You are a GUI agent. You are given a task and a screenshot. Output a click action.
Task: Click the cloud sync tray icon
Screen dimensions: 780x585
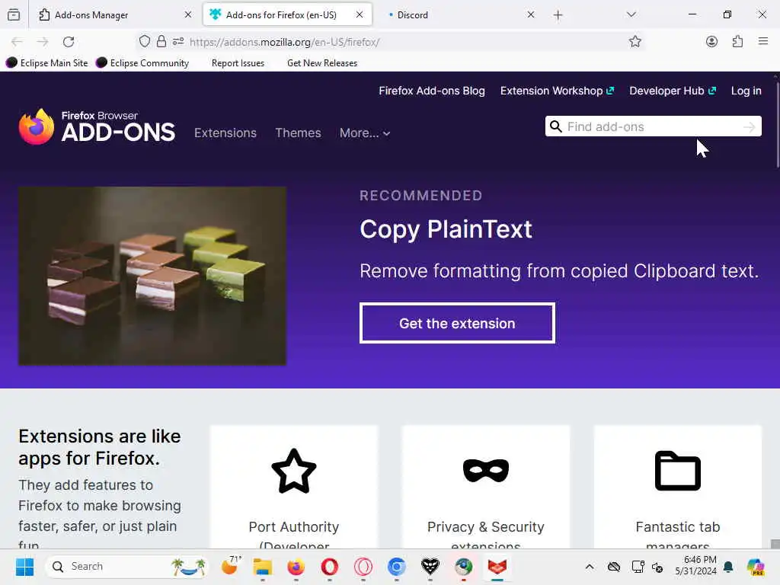point(614,567)
